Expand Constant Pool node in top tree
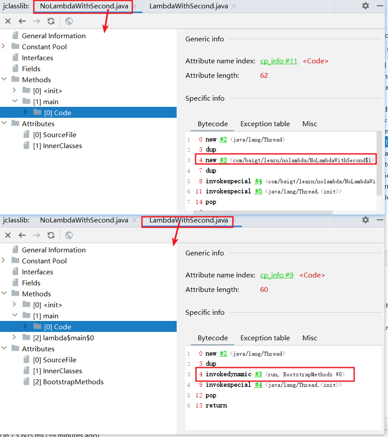 [4, 46]
